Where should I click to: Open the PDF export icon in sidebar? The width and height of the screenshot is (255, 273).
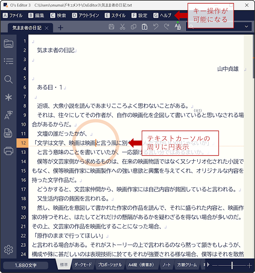tap(8, 133)
